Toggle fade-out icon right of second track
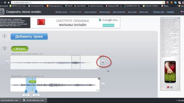 pos(103,85)
